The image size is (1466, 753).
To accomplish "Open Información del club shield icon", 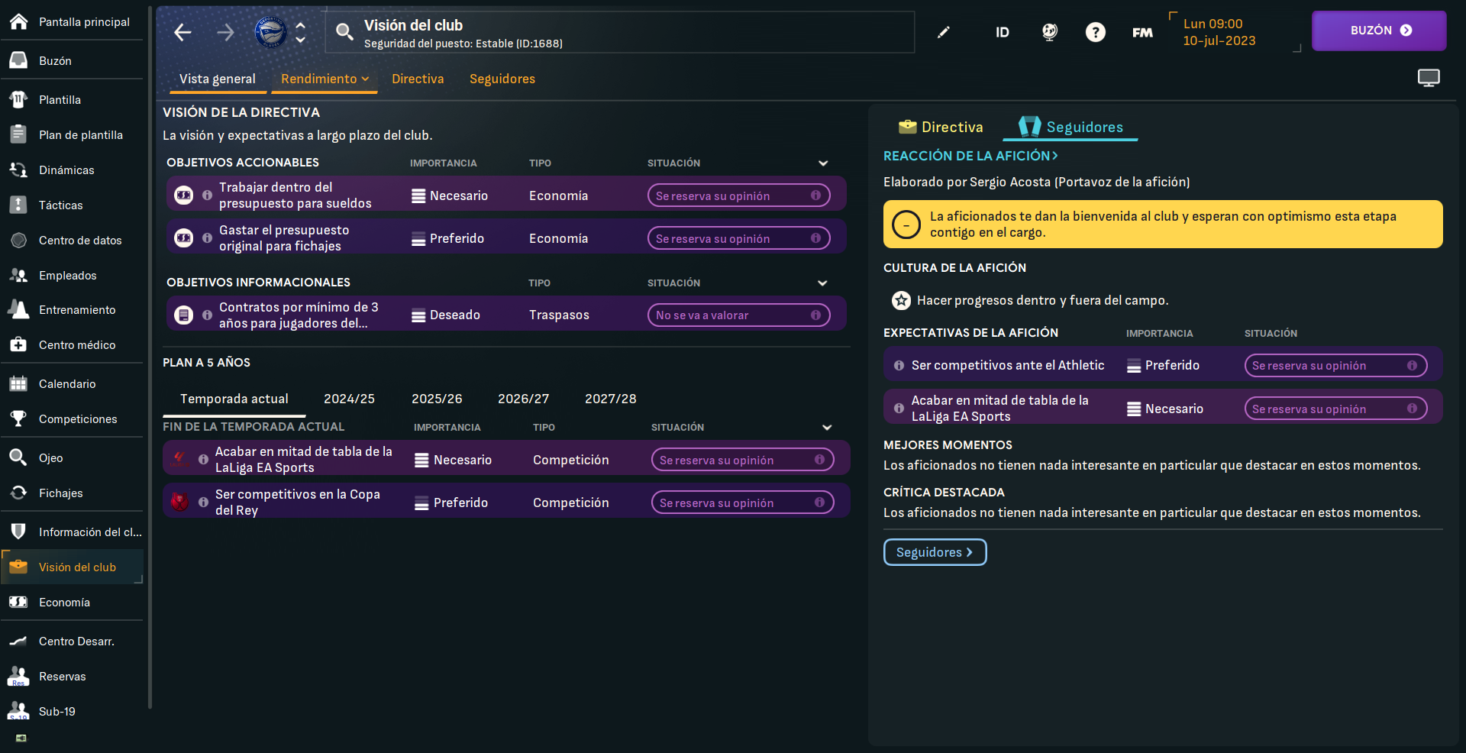I will point(18,532).
